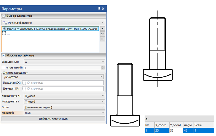Click the lower-left bolt drawing
216x136 pixels.
125,95
